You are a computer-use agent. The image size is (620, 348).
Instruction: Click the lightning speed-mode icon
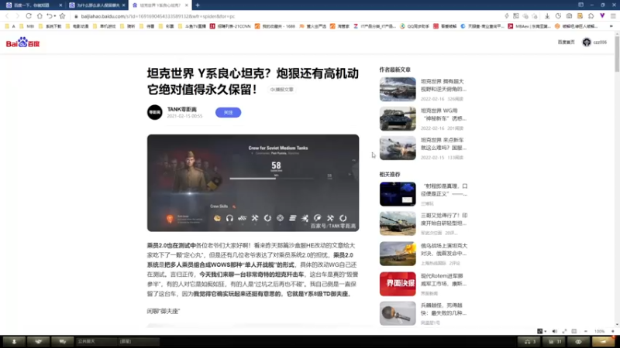[x=507, y=16]
